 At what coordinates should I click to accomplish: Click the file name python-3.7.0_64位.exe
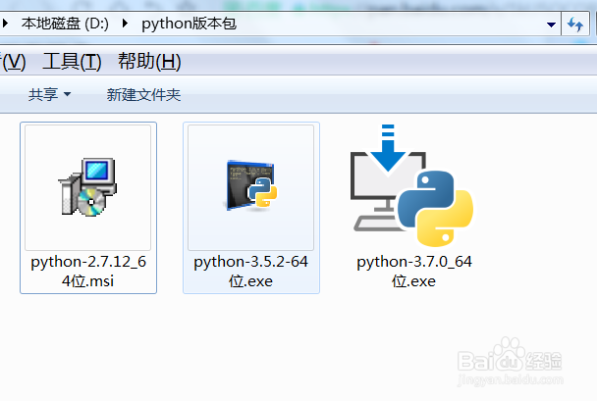click(414, 272)
